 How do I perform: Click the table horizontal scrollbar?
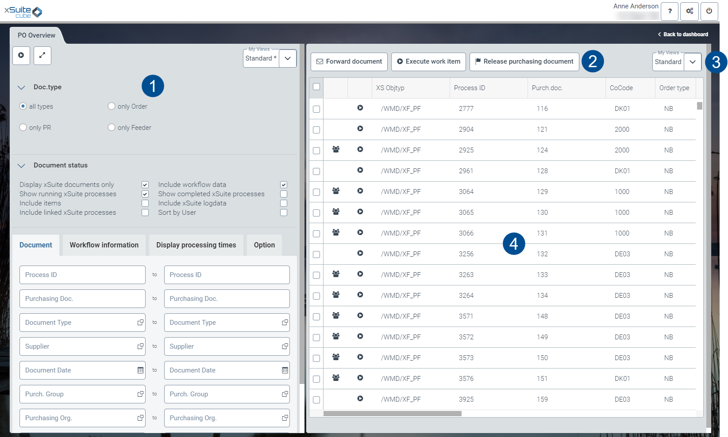coord(392,414)
